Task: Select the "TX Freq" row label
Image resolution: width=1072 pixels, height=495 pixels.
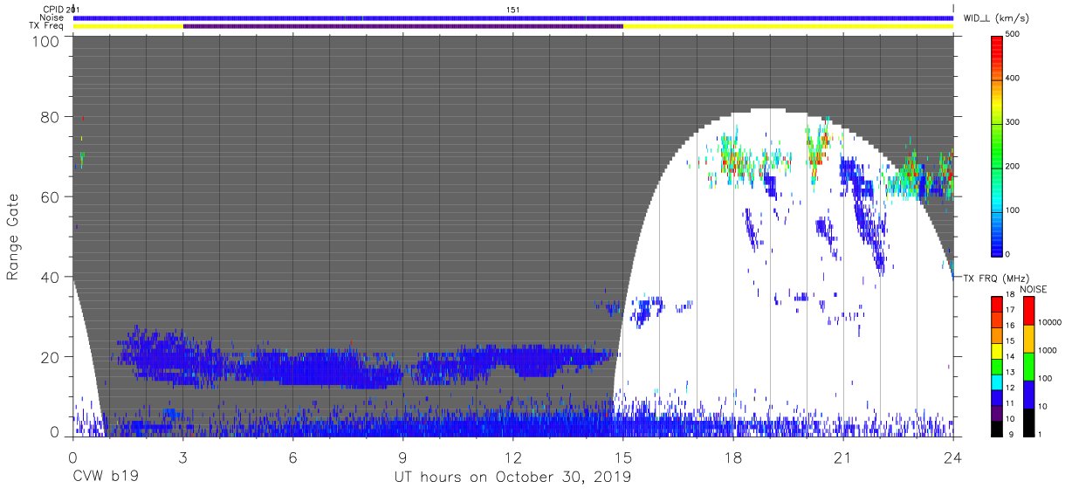Action: [x=47, y=26]
